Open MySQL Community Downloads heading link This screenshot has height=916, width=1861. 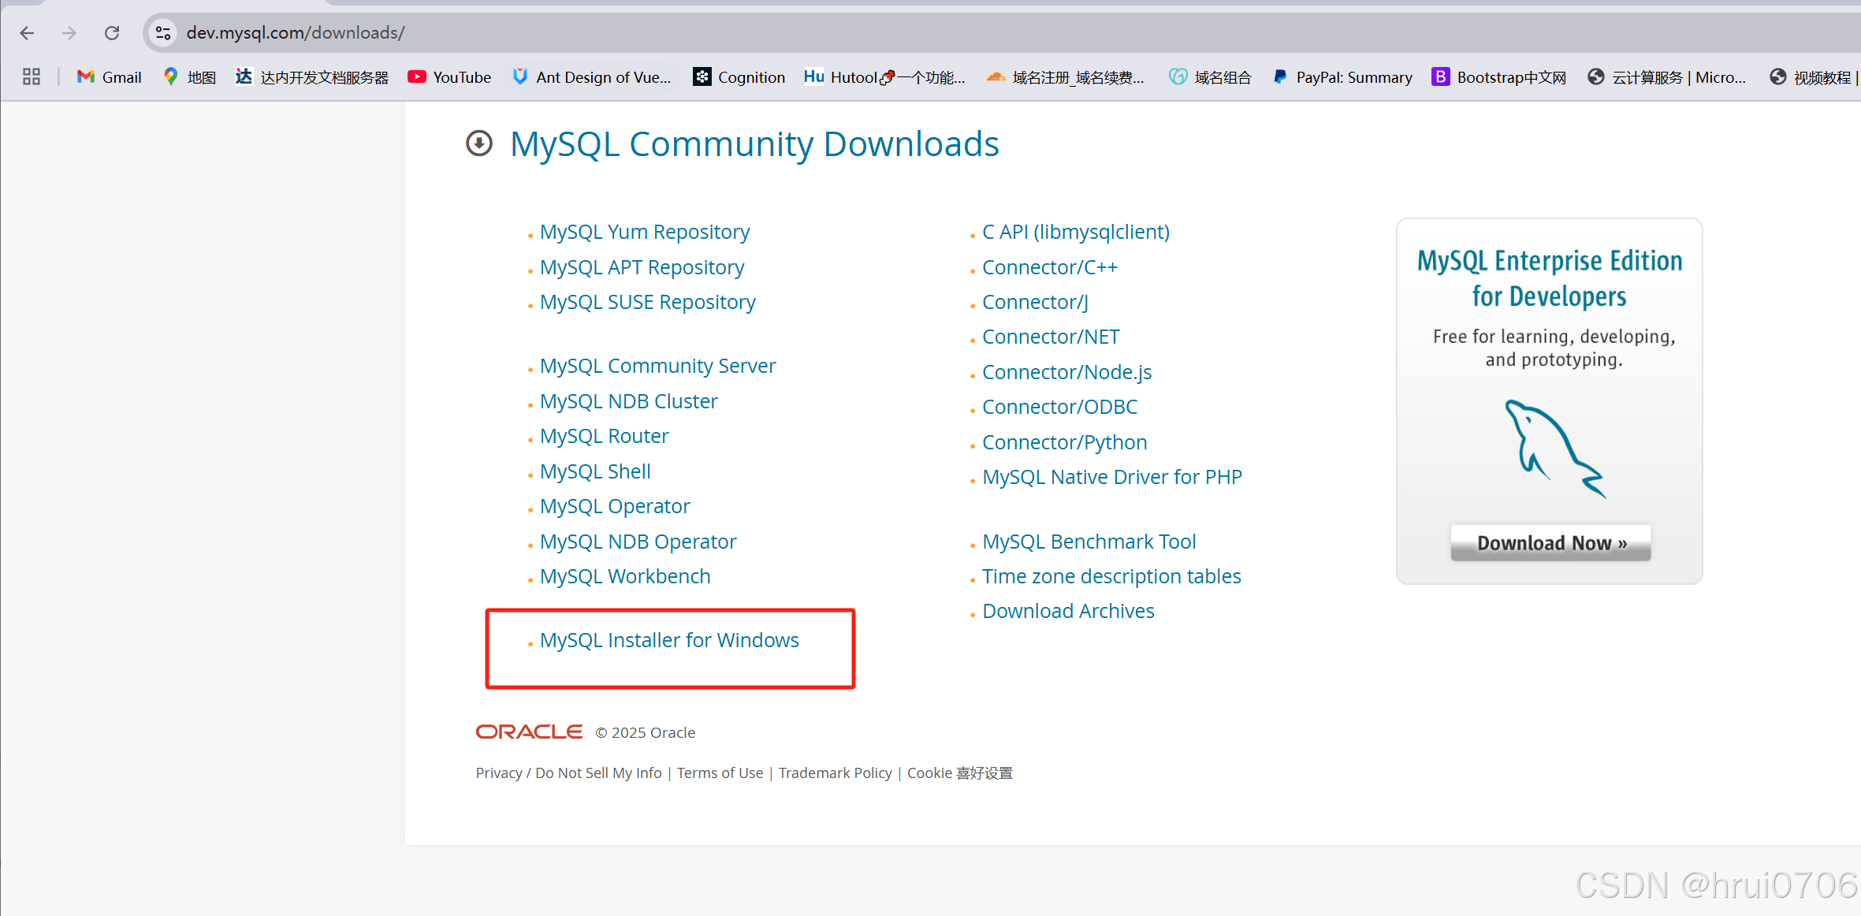[754, 143]
